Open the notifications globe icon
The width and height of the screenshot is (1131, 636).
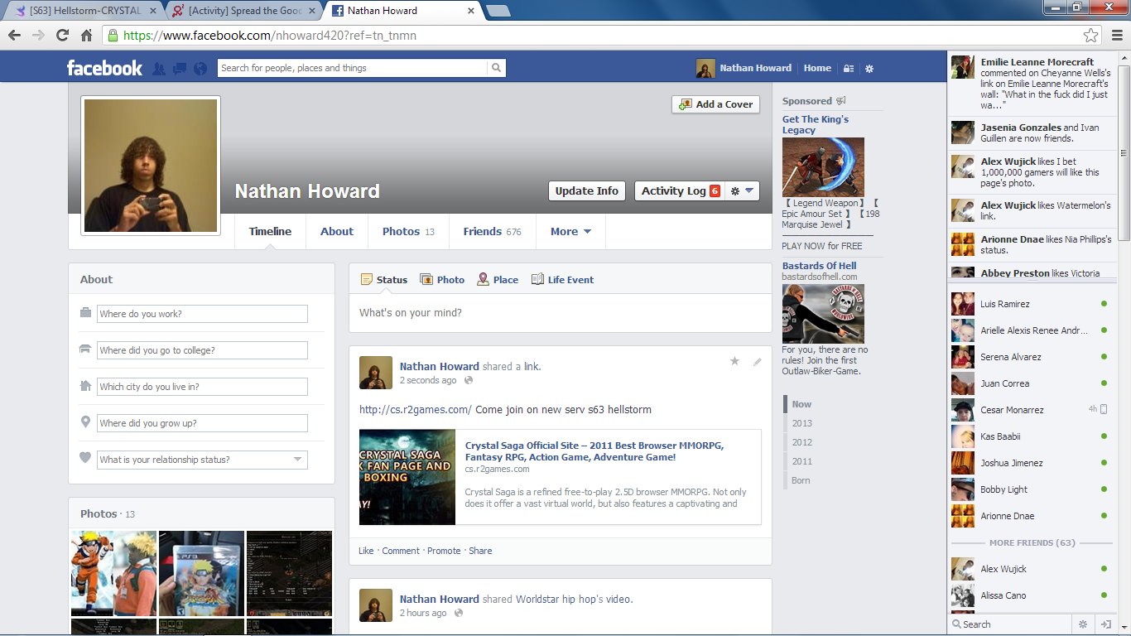click(x=200, y=69)
